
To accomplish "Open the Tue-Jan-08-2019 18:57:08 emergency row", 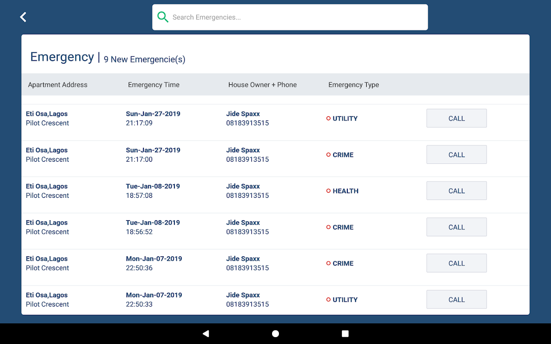I will point(275,191).
